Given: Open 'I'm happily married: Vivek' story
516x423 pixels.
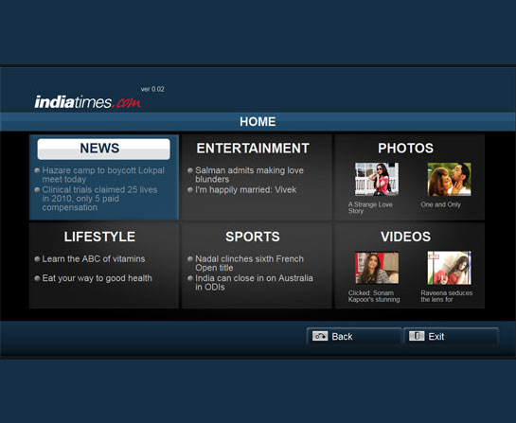Looking at the screenshot, I should coord(245,190).
